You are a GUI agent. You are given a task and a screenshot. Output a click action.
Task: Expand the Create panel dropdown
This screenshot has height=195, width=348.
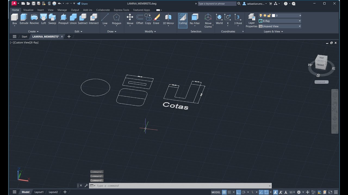(33, 31)
